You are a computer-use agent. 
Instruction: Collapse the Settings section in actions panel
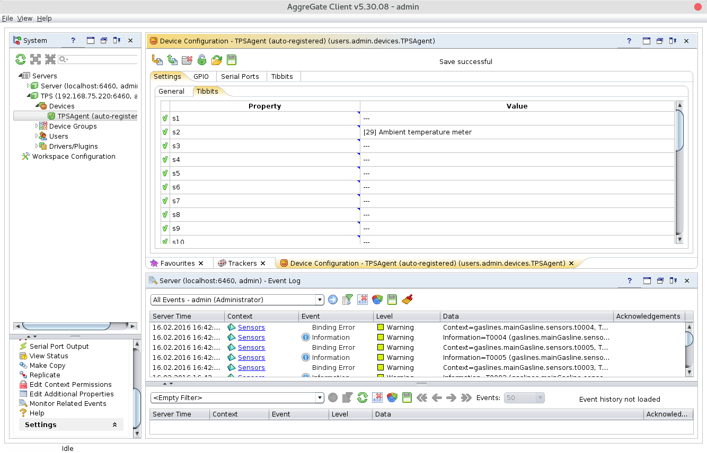pyautogui.click(x=114, y=425)
